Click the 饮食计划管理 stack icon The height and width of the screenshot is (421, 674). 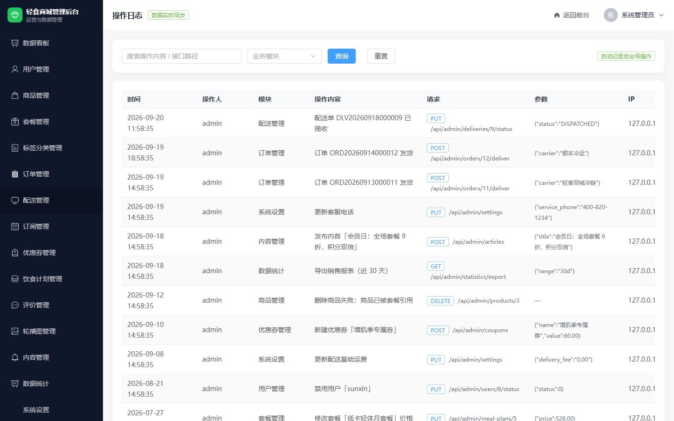coord(15,279)
